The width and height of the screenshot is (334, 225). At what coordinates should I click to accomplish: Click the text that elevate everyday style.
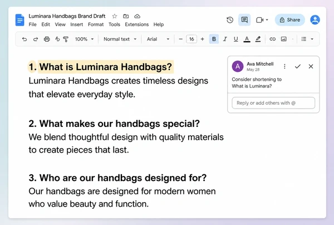pos(82,94)
